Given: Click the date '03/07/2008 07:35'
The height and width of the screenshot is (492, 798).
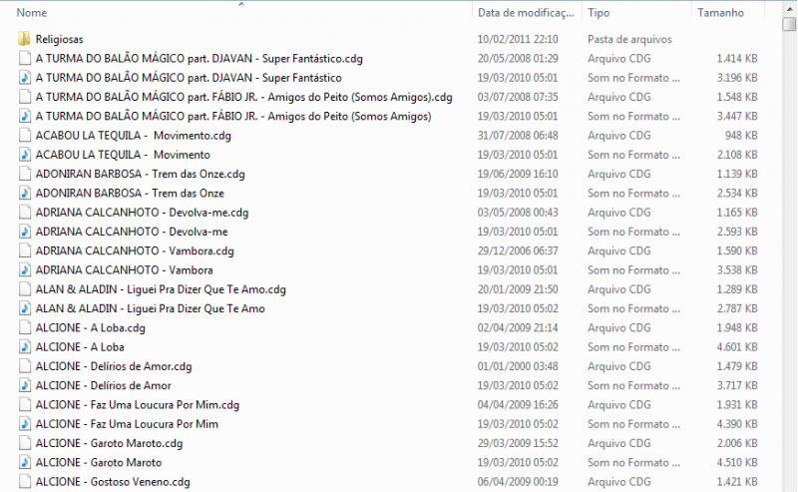Looking at the screenshot, I should coord(518,97).
